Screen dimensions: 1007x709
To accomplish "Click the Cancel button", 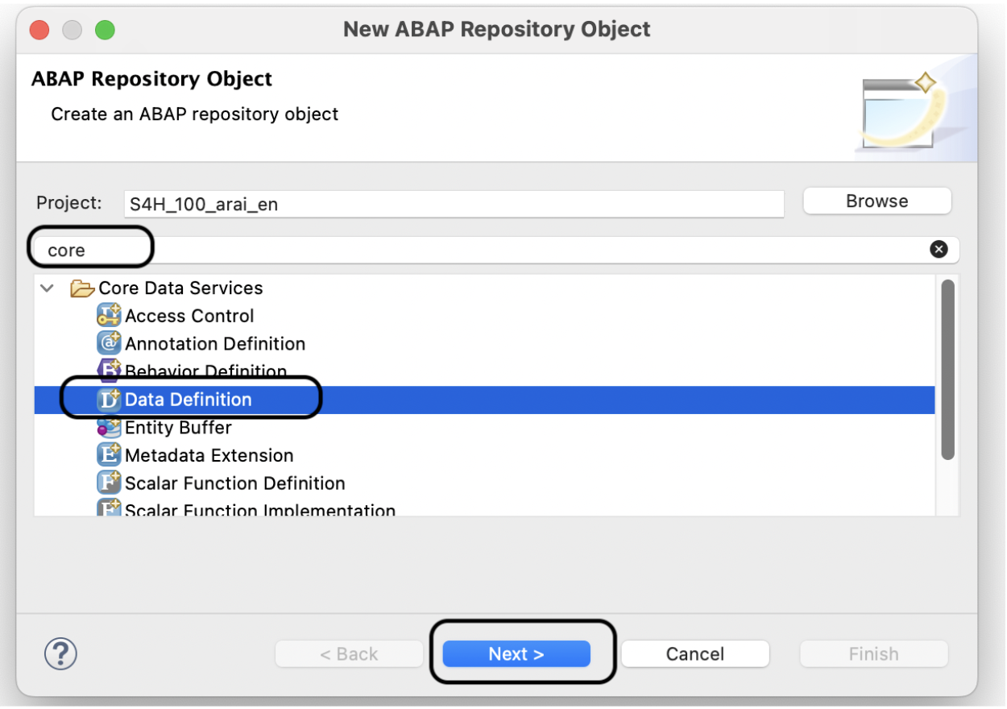I will 695,654.
